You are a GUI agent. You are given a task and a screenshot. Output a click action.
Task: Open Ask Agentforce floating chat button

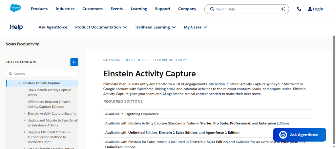pyautogui.click(x=300, y=135)
